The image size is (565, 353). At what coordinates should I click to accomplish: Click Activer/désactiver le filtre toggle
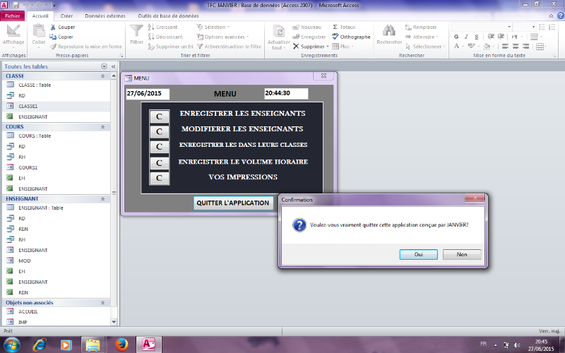[229, 47]
